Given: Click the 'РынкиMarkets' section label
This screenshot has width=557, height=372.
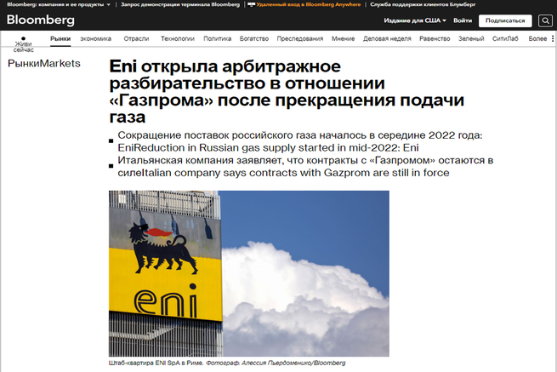Looking at the screenshot, I should [x=44, y=63].
